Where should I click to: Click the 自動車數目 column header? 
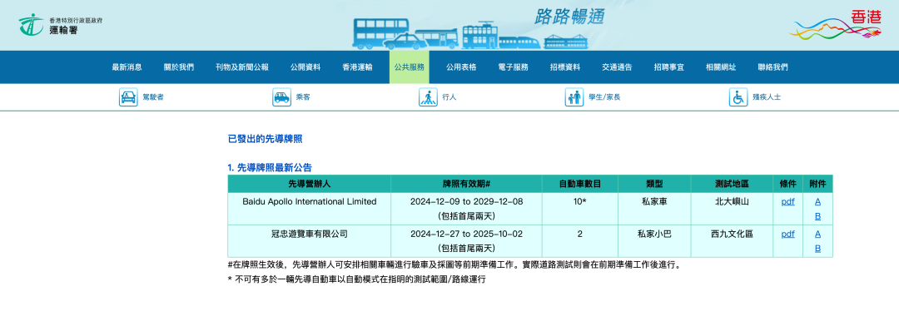pos(579,184)
